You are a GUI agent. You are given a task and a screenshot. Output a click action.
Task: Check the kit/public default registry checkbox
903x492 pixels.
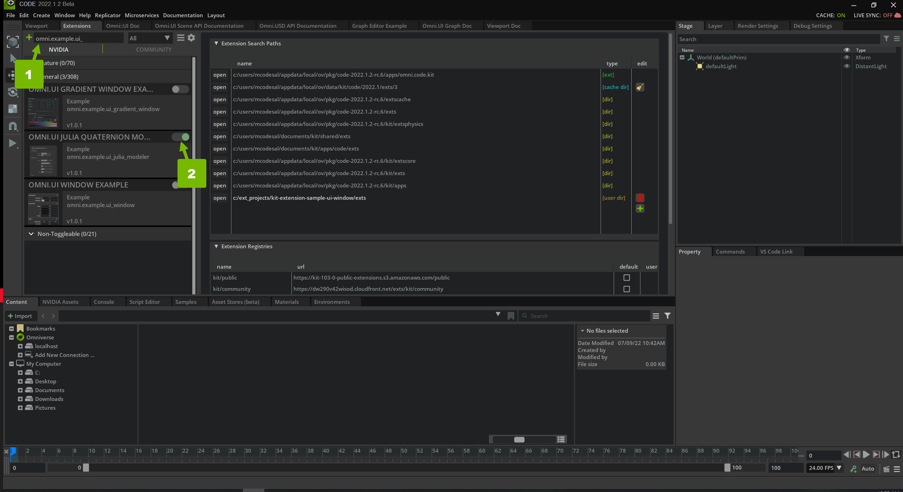pyautogui.click(x=626, y=278)
